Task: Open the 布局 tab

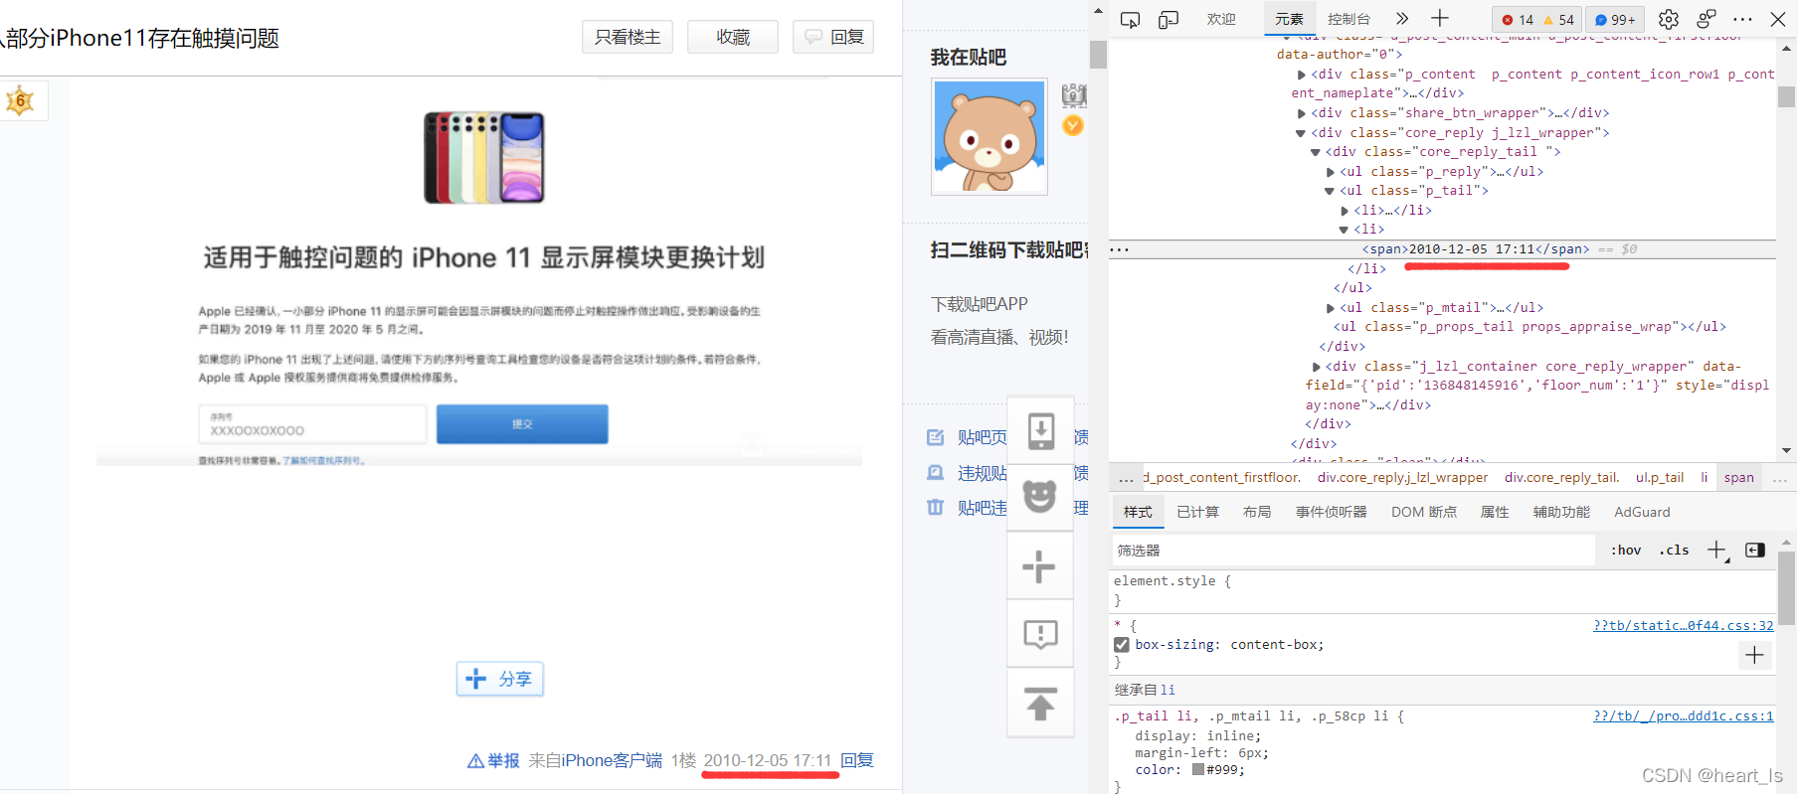Action: (x=1257, y=512)
